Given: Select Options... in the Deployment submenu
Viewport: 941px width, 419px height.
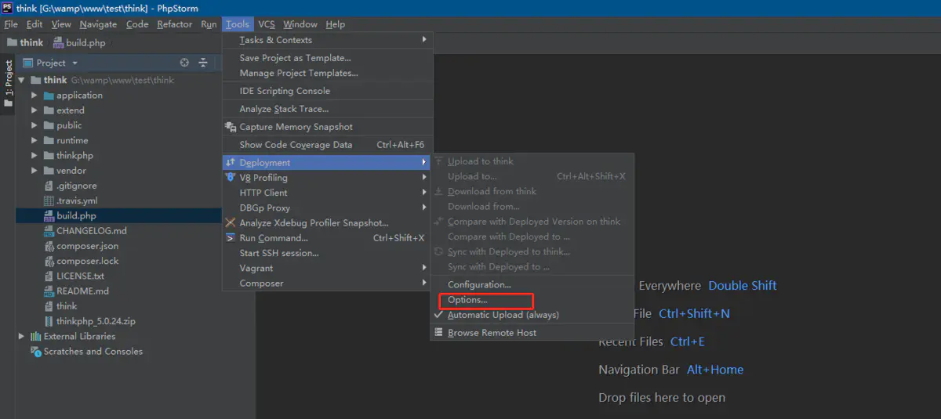Looking at the screenshot, I should tap(467, 300).
